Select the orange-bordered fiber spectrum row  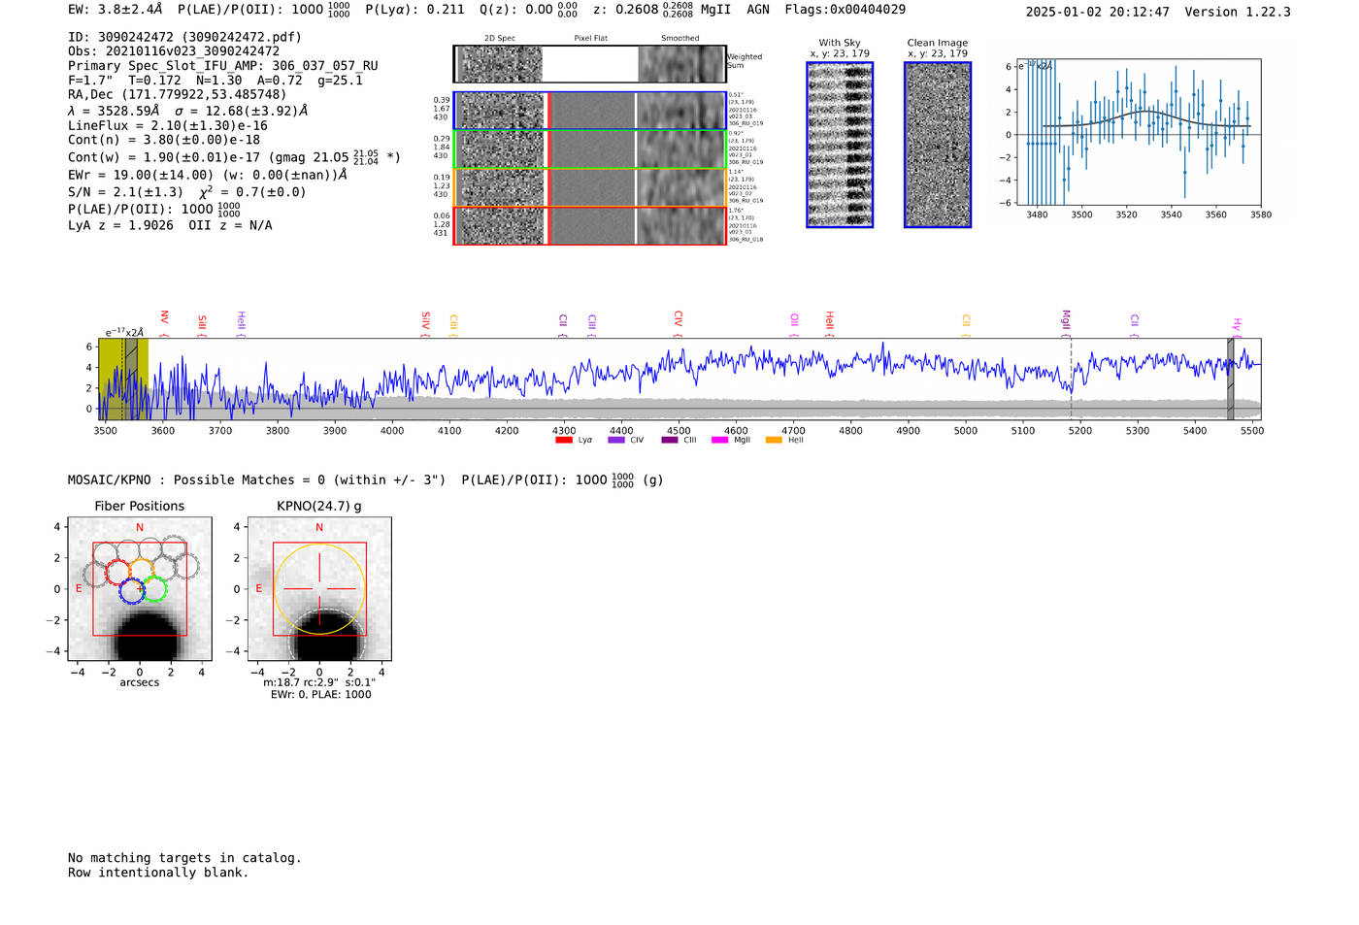point(589,187)
